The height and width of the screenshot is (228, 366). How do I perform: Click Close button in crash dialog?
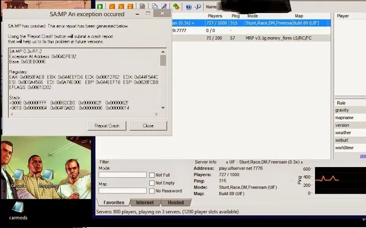point(148,126)
